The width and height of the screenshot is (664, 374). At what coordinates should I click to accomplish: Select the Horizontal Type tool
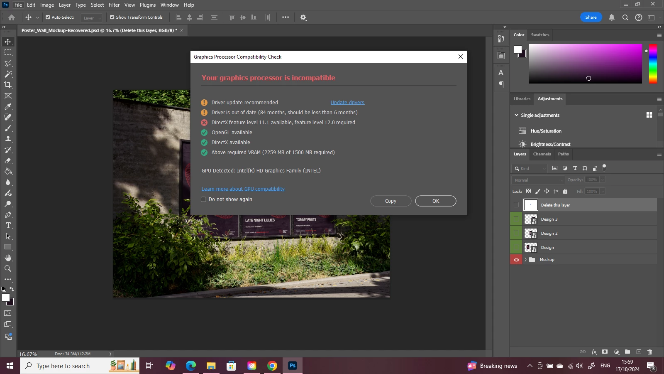[8, 225]
